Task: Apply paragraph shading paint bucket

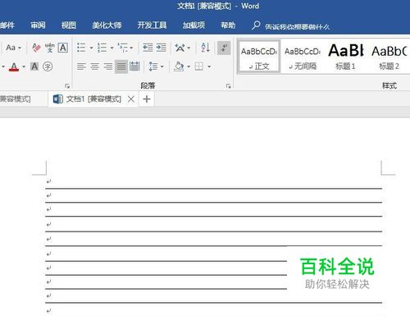Action: [179, 66]
